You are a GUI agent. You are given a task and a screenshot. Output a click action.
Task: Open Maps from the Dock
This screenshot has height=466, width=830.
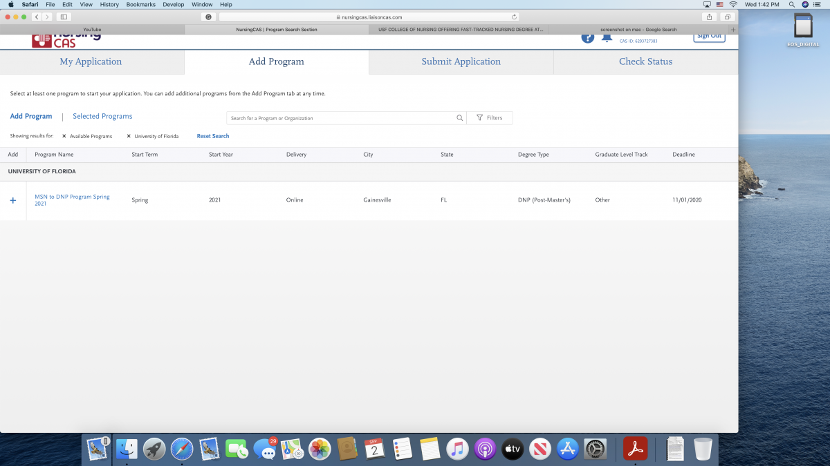point(292,449)
